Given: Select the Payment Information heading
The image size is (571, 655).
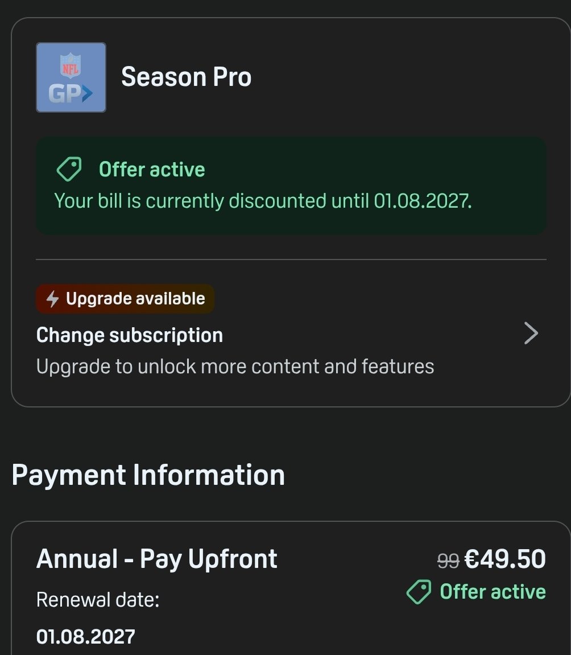Looking at the screenshot, I should [148, 475].
